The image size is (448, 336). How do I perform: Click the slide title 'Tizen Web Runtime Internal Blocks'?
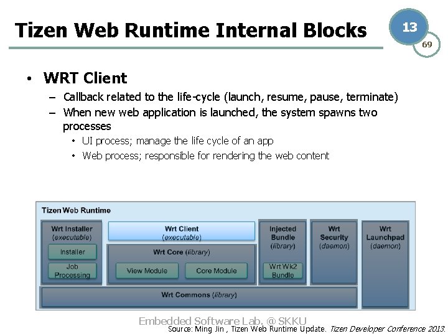(190, 30)
